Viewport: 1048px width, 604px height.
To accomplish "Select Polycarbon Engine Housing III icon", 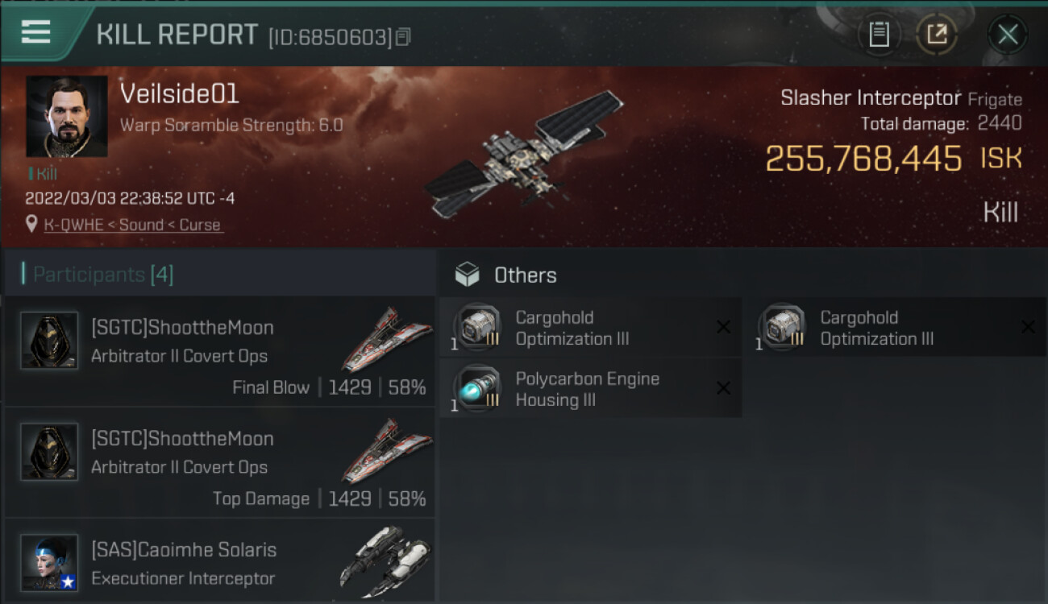I will (x=477, y=388).
